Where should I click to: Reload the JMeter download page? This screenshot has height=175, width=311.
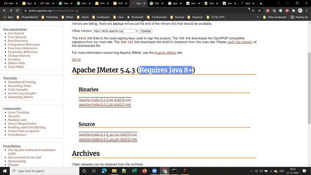[17, 11]
